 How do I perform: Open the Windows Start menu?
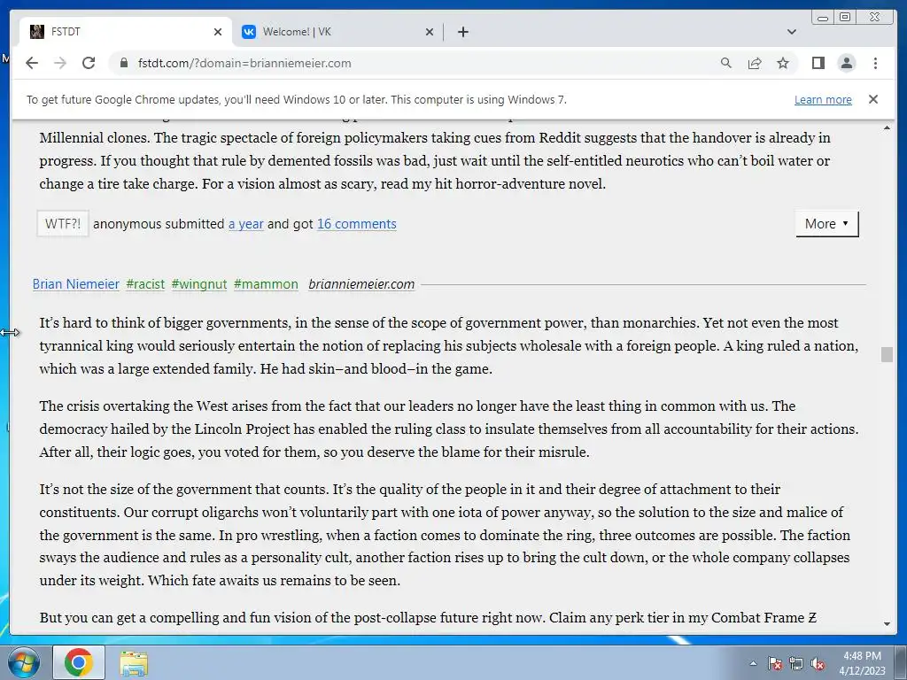24,662
